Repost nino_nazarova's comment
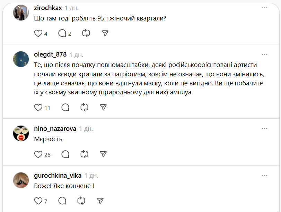 point(84,154)
